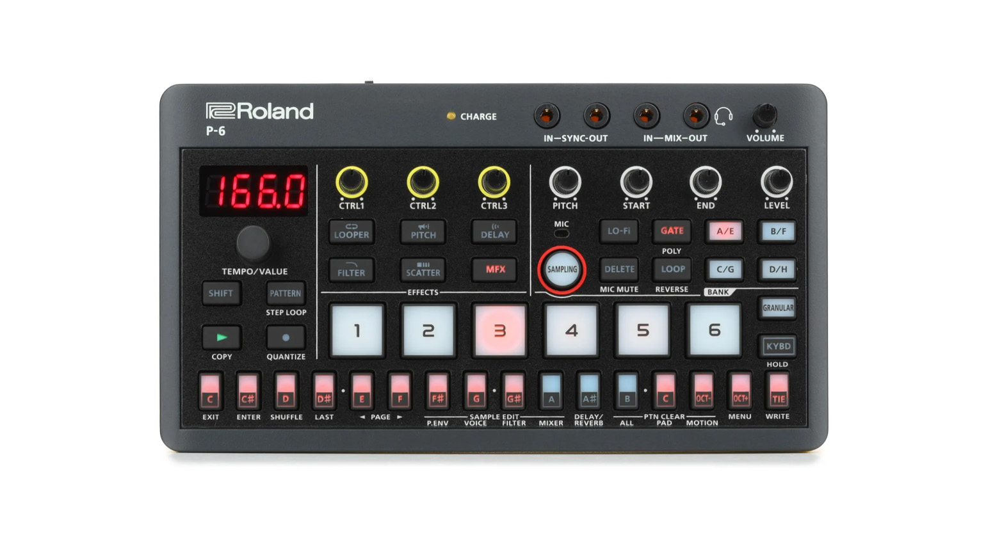Trigger sample pad 4

coord(572,330)
